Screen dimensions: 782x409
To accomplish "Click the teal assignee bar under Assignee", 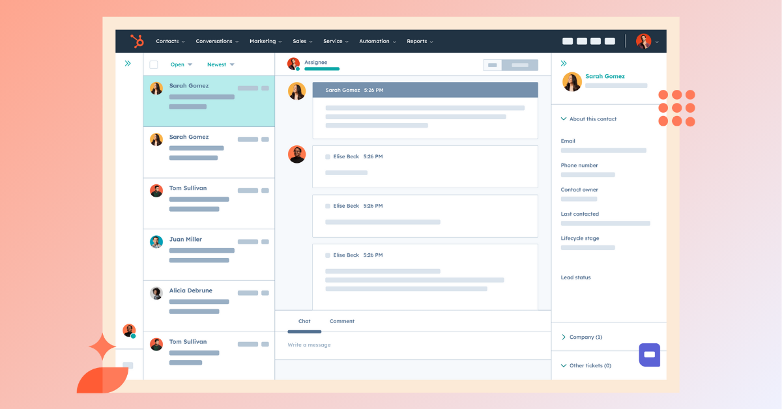I will click(x=322, y=69).
